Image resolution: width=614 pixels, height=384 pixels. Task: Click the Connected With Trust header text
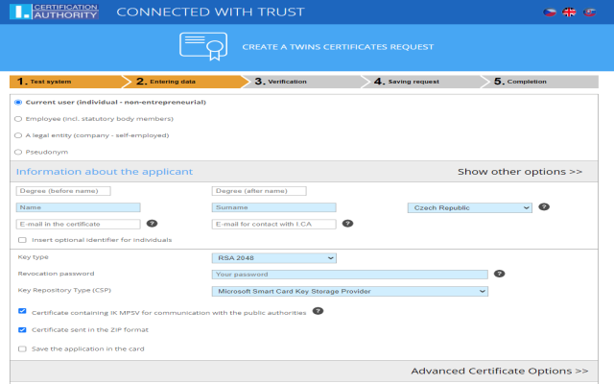click(x=210, y=12)
